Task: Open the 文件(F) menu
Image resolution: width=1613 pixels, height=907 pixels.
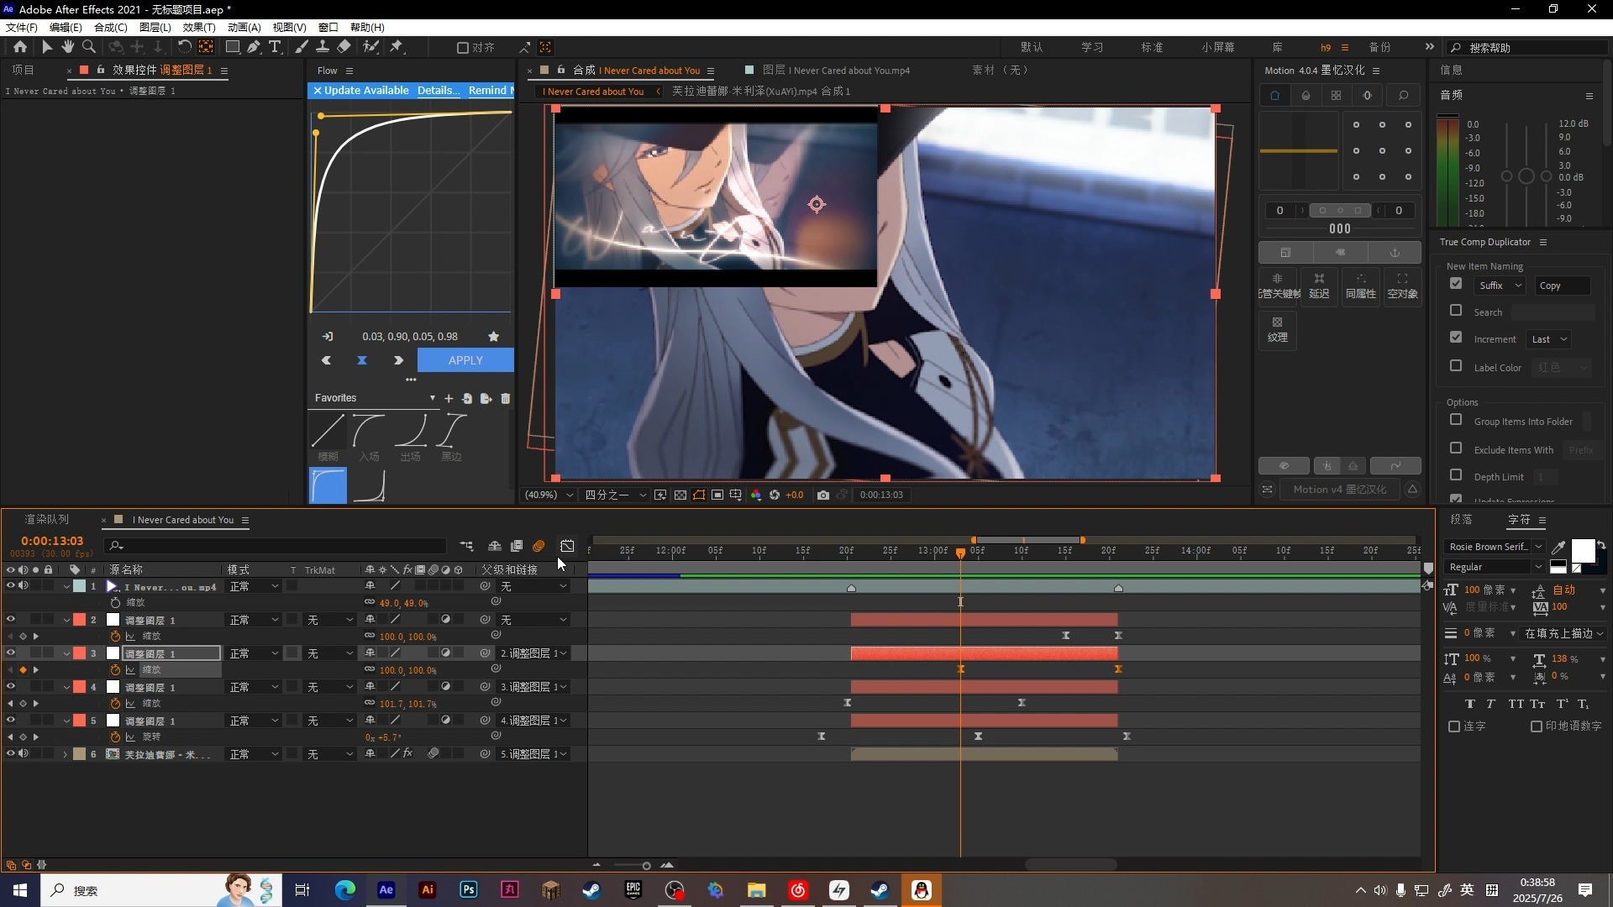Action: coord(22,28)
